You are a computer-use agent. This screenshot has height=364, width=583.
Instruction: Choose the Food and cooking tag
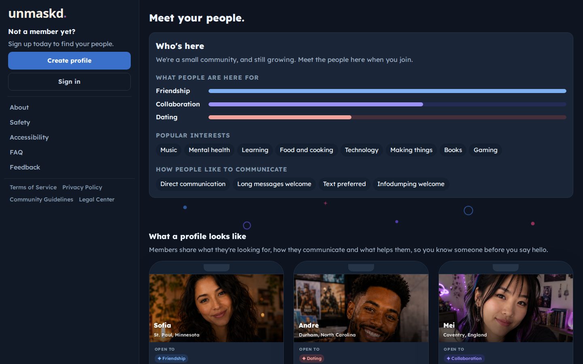306,150
